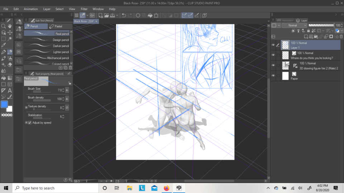Screen dimensions: 344x193
Task: Click the white sub color swatch
Action: click(9, 109)
